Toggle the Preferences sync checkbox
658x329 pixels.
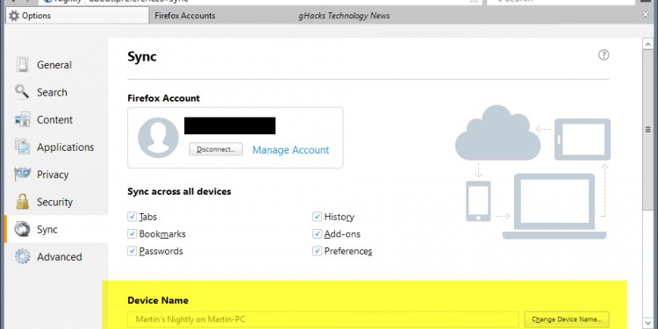317,251
